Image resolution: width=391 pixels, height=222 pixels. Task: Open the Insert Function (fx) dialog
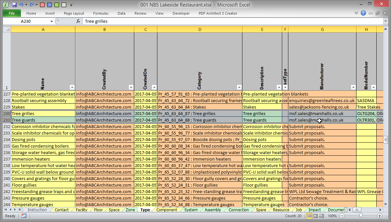pyautogui.click(x=78, y=21)
